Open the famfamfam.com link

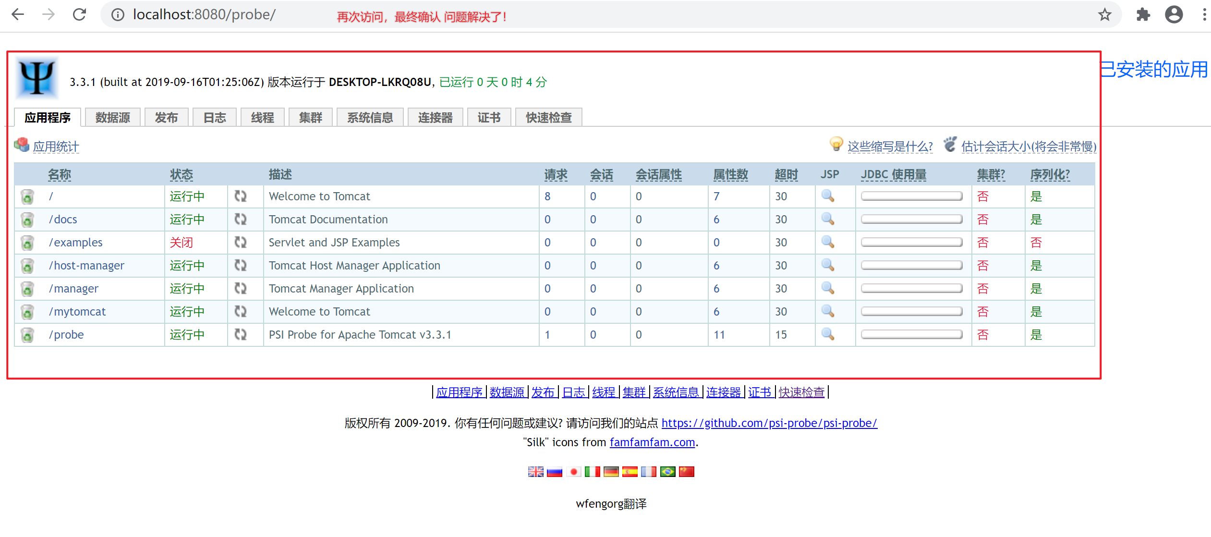click(x=652, y=442)
